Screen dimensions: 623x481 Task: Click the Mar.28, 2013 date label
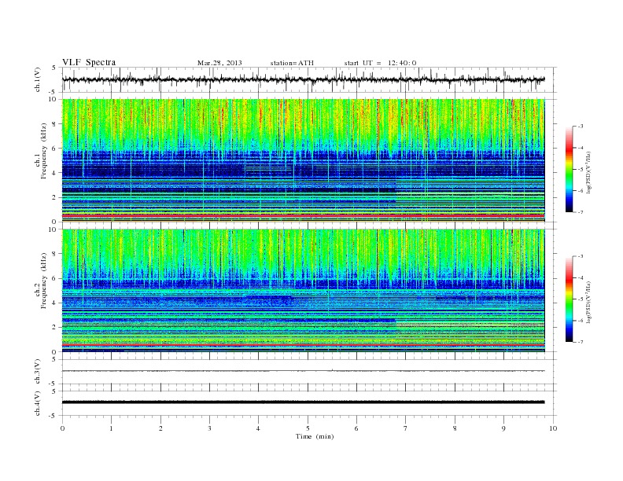[x=219, y=63]
